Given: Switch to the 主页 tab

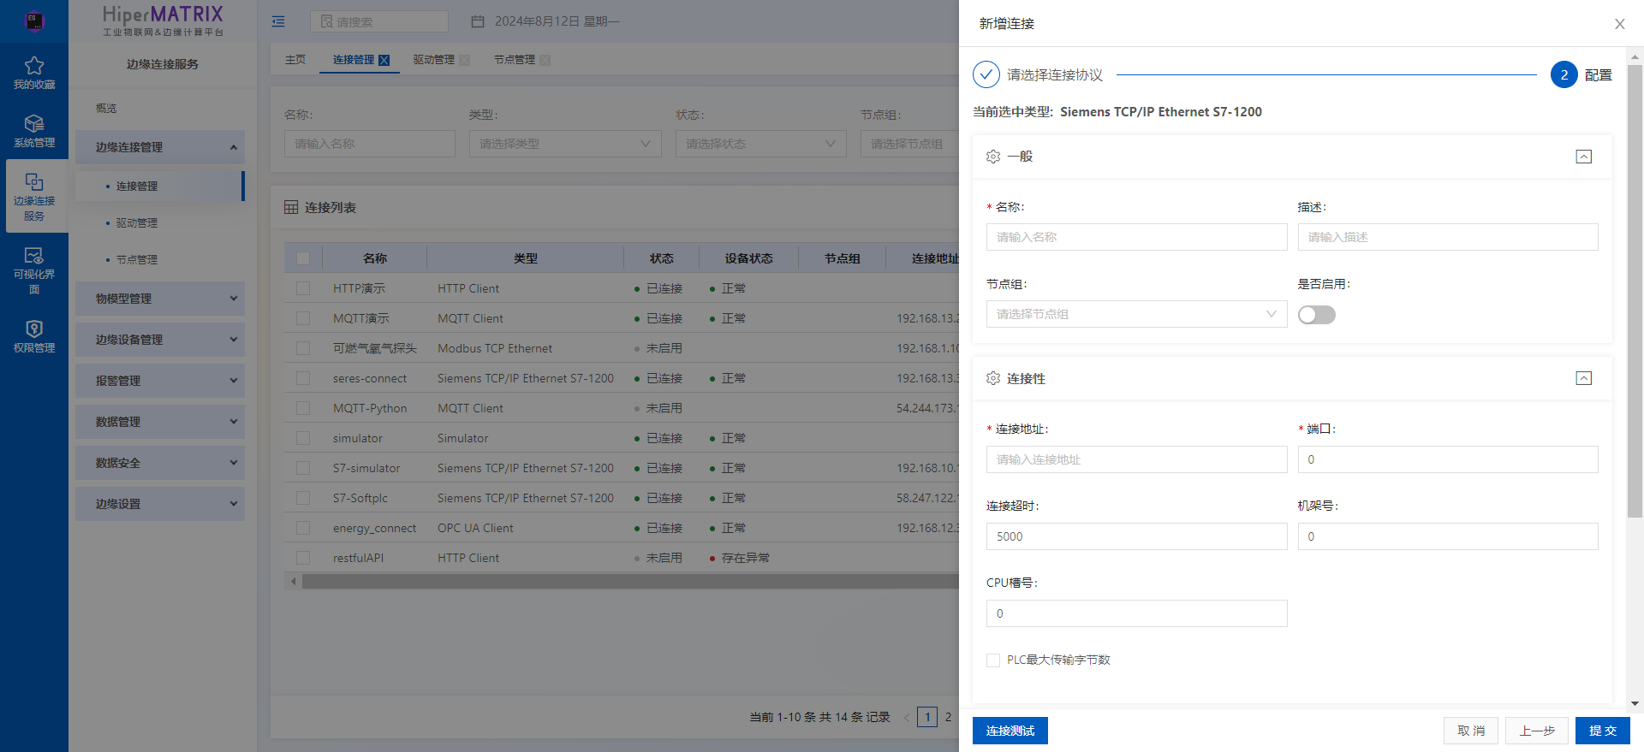Looking at the screenshot, I should coord(295,60).
